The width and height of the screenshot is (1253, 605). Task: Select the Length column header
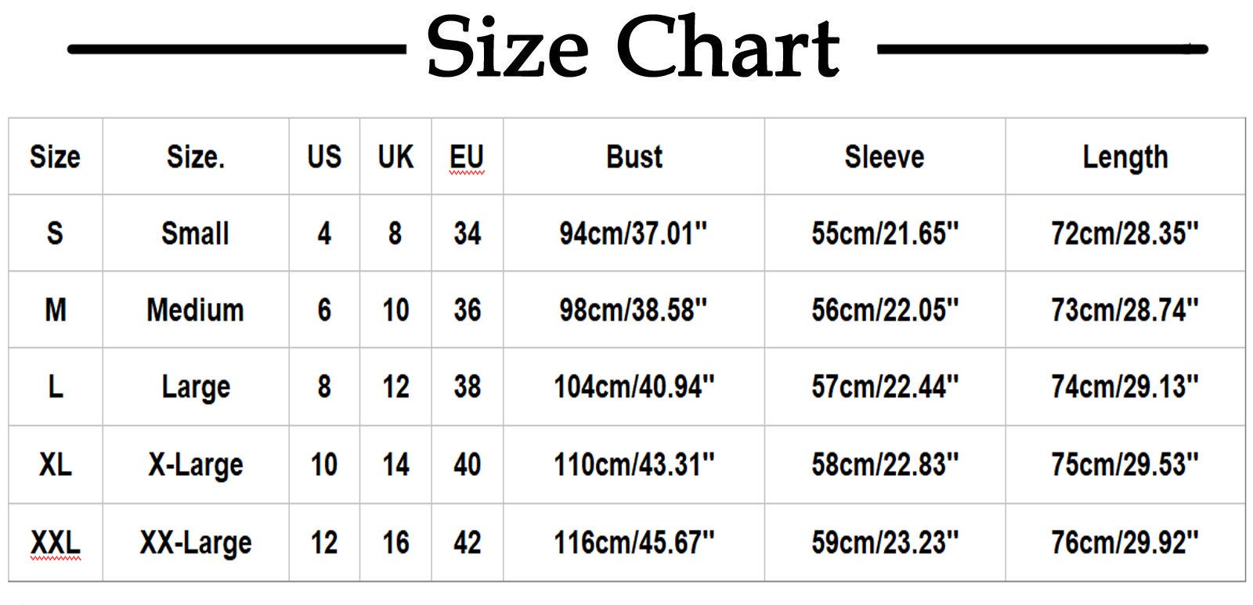click(x=1125, y=157)
